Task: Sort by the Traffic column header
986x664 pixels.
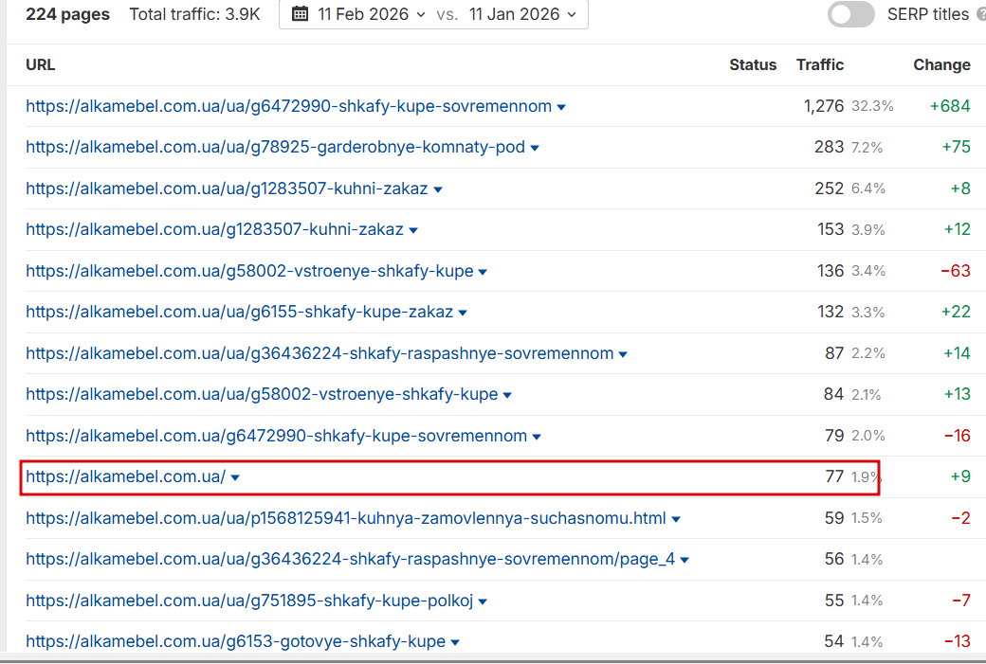Action: coord(819,64)
